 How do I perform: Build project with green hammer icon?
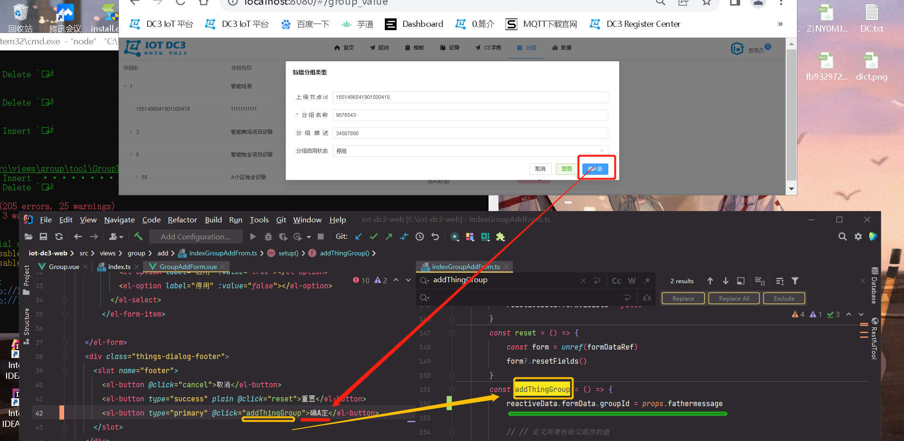(138, 236)
